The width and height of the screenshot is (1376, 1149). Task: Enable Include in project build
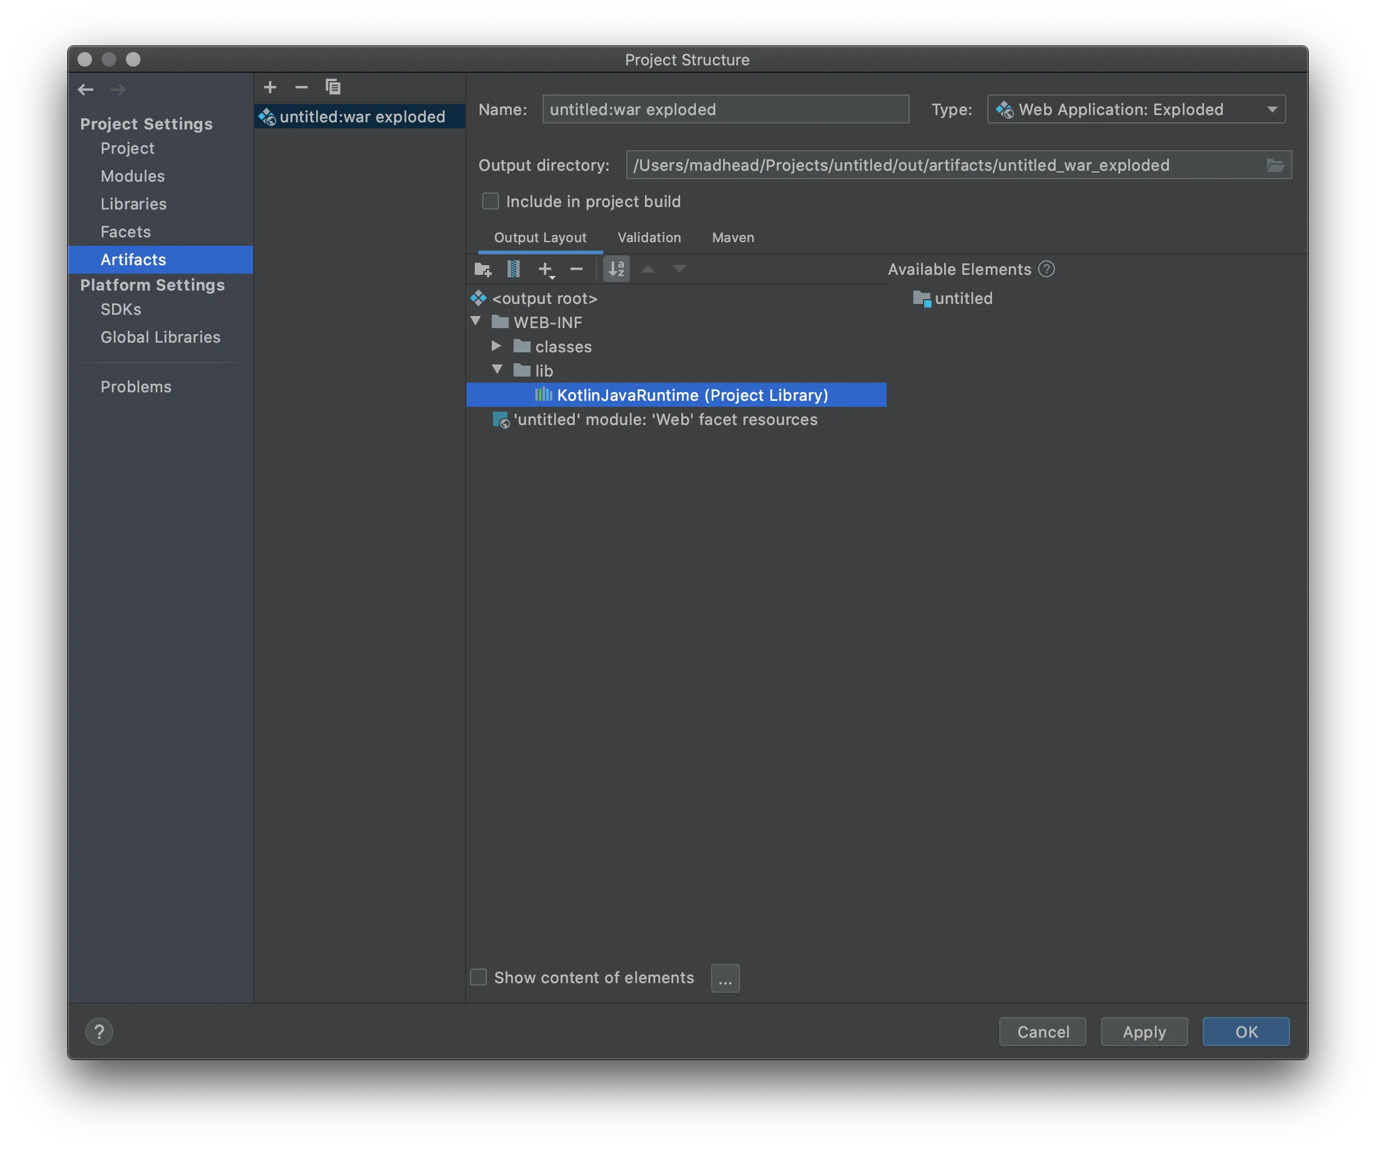point(490,201)
